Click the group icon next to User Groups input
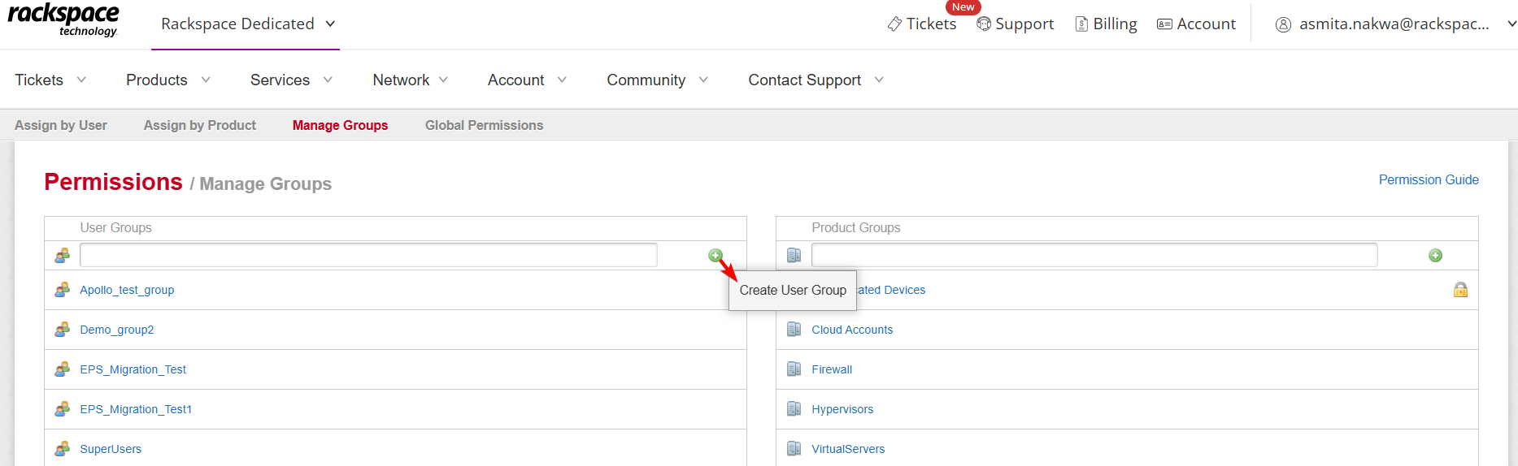1518x466 pixels. pos(62,256)
